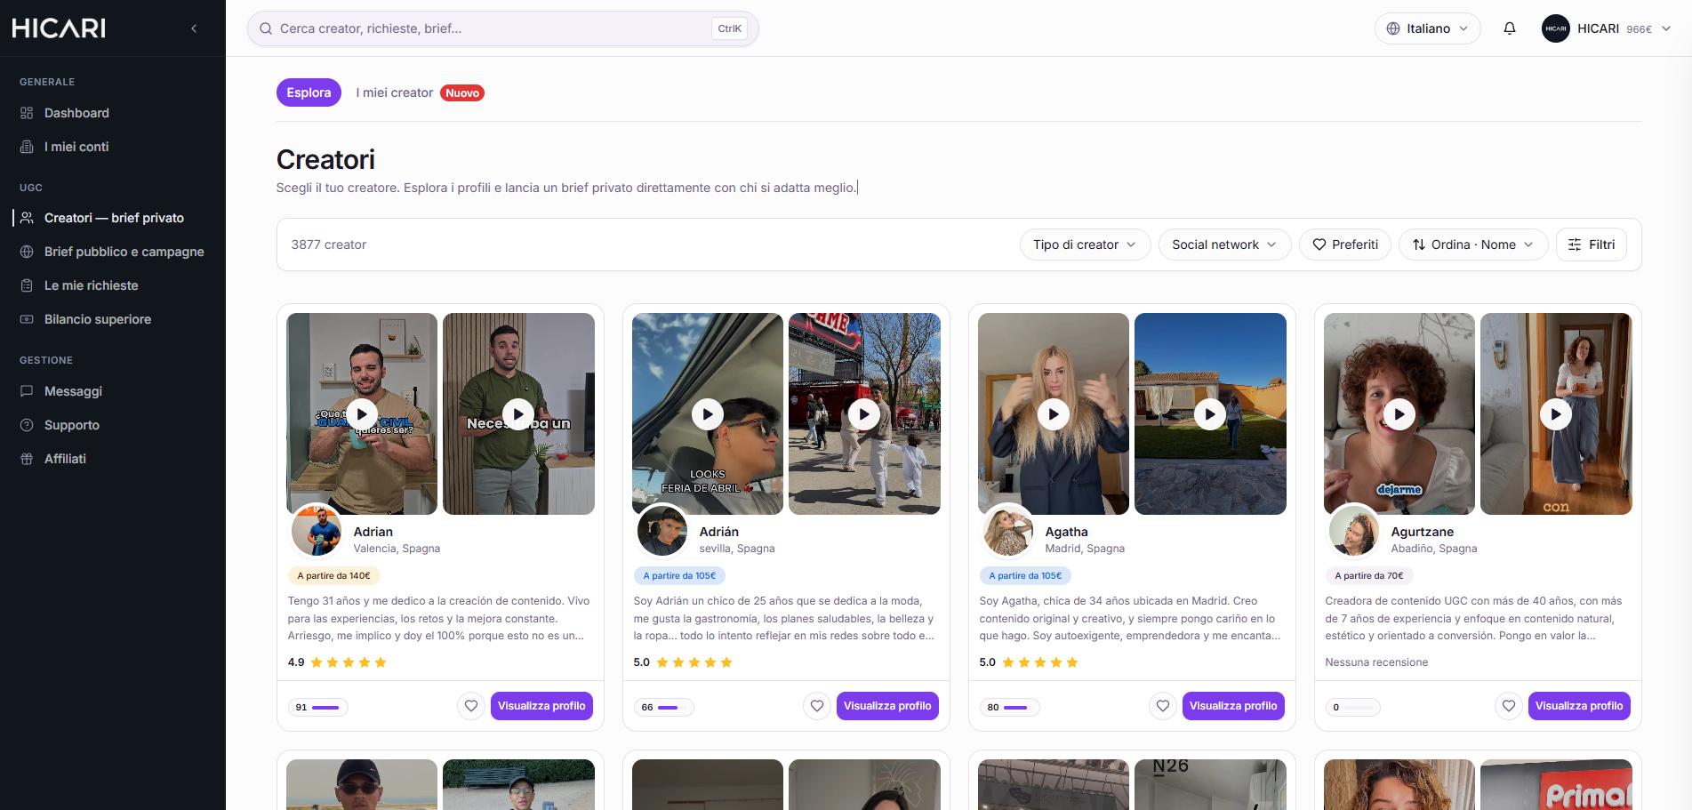Click Agurtzane's Nessuna recensione text

click(1376, 662)
